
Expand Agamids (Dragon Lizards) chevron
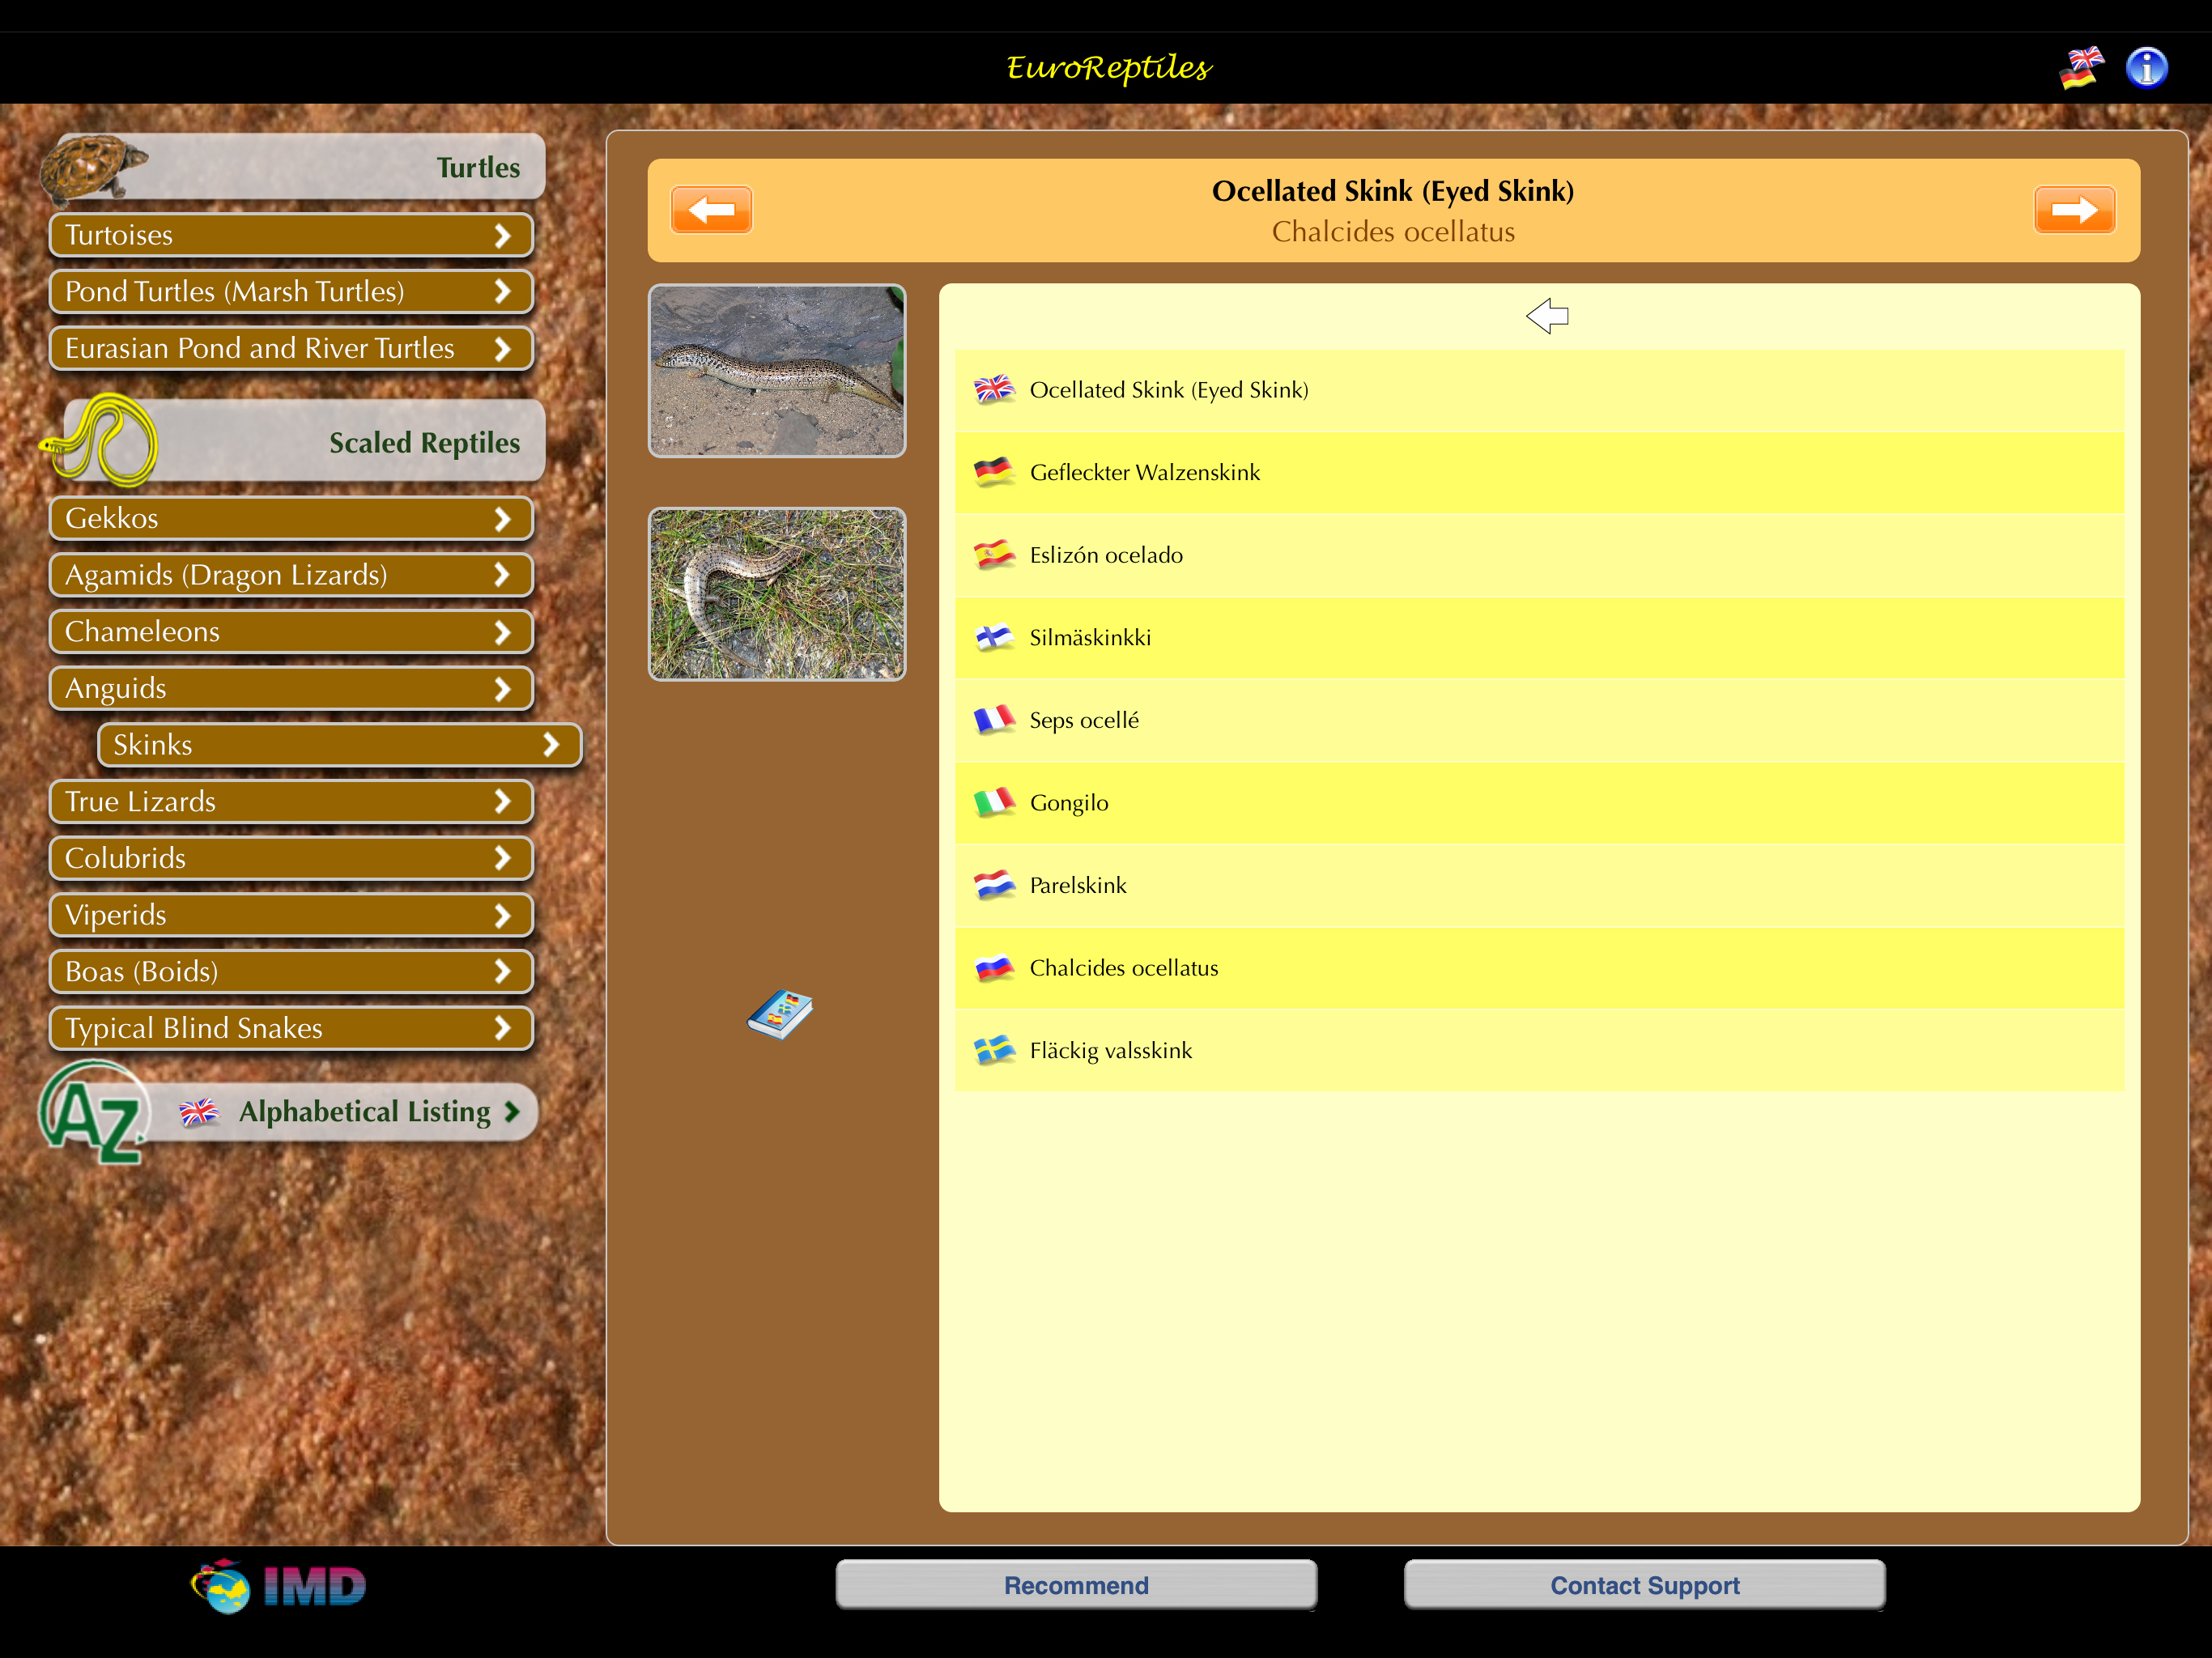[503, 575]
